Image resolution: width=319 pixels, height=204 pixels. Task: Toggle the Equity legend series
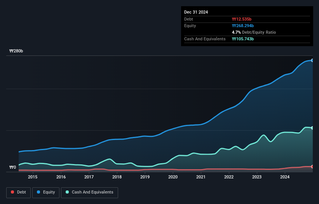[46, 192]
